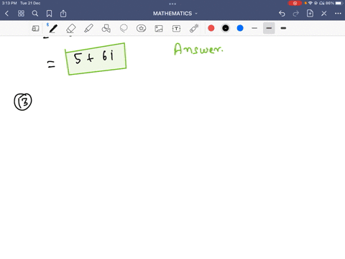Image resolution: width=345 pixels, height=259 pixels.
Task: Go back with the left chevron
Action: (x=6, y=14)
